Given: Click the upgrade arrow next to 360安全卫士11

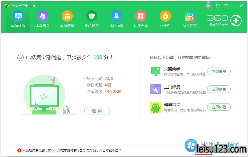Looking at the screenshot, I should (x=34, y=6).
